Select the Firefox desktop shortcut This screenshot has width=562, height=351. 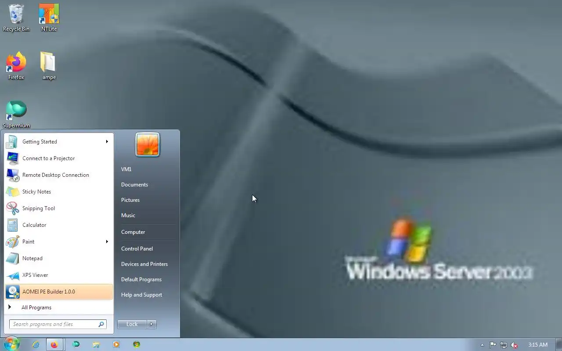pos(16,66)
